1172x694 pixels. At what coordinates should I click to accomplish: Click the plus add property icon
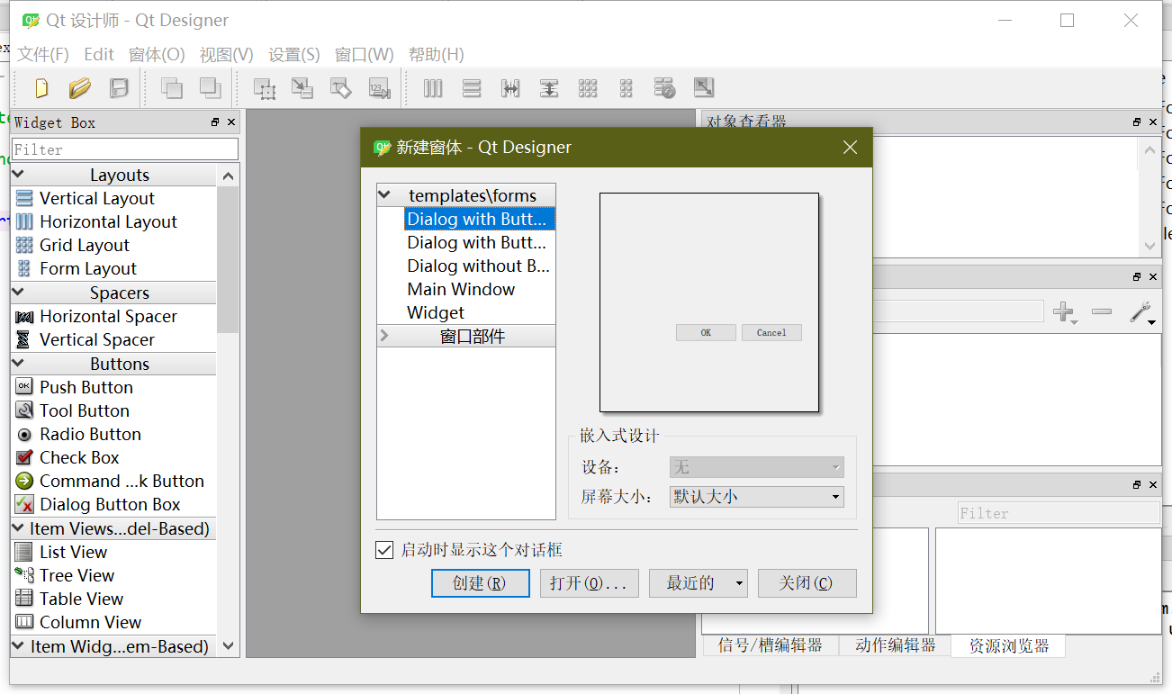pos(1065,312)
